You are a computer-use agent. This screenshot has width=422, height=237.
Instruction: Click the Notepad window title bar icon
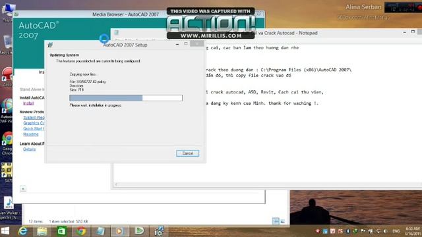(116, 32)
